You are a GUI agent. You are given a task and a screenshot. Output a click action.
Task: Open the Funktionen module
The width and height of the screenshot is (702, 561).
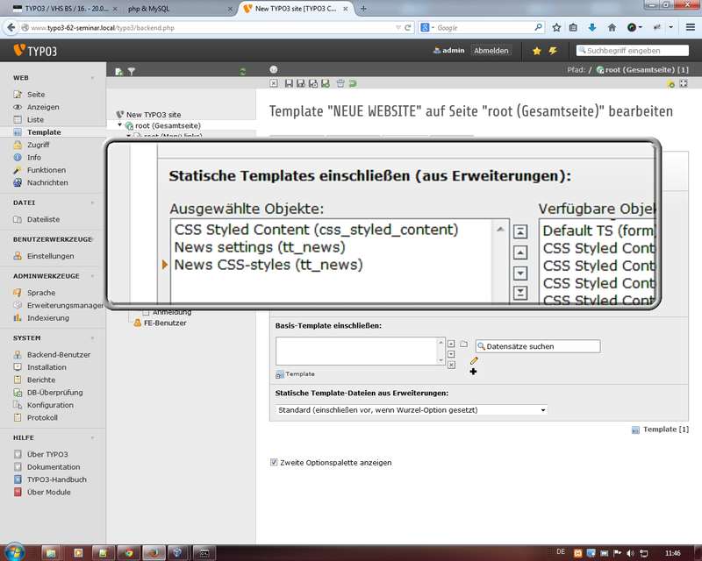coord(46,170)
